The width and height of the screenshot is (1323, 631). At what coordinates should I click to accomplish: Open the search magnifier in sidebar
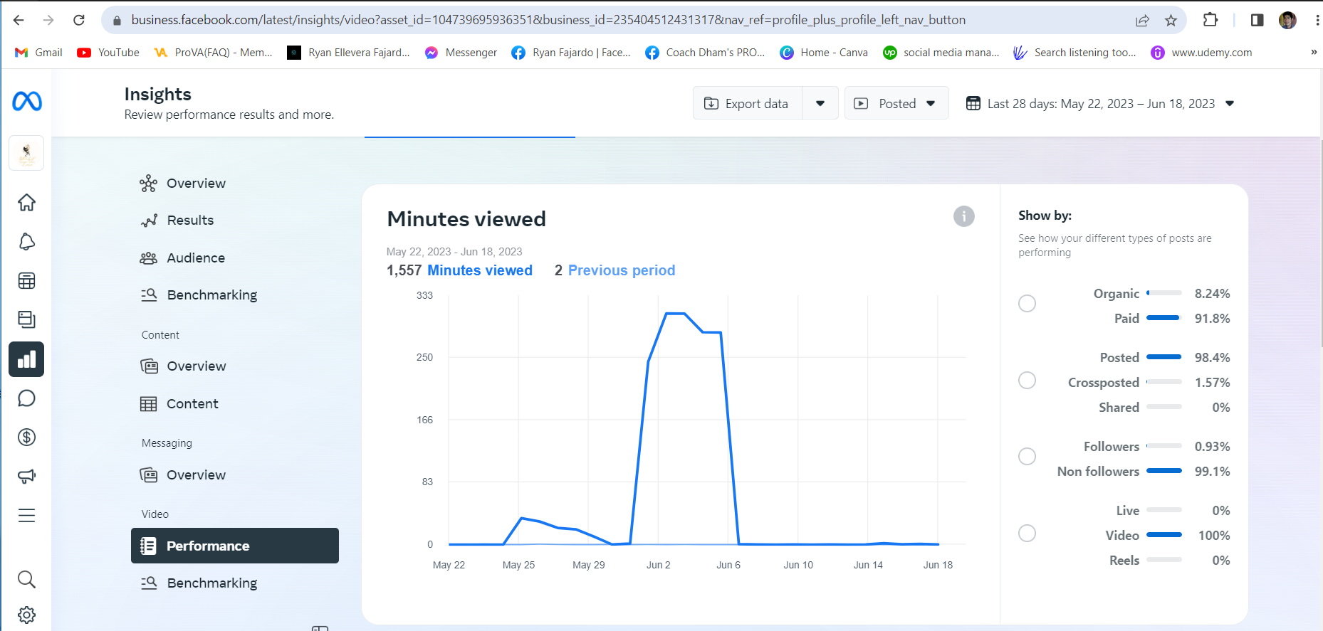click(26, 580)
